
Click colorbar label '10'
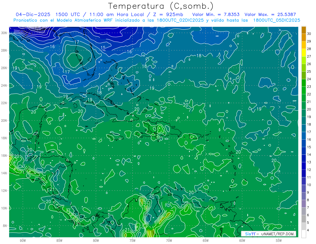click(x=309, y=185)
